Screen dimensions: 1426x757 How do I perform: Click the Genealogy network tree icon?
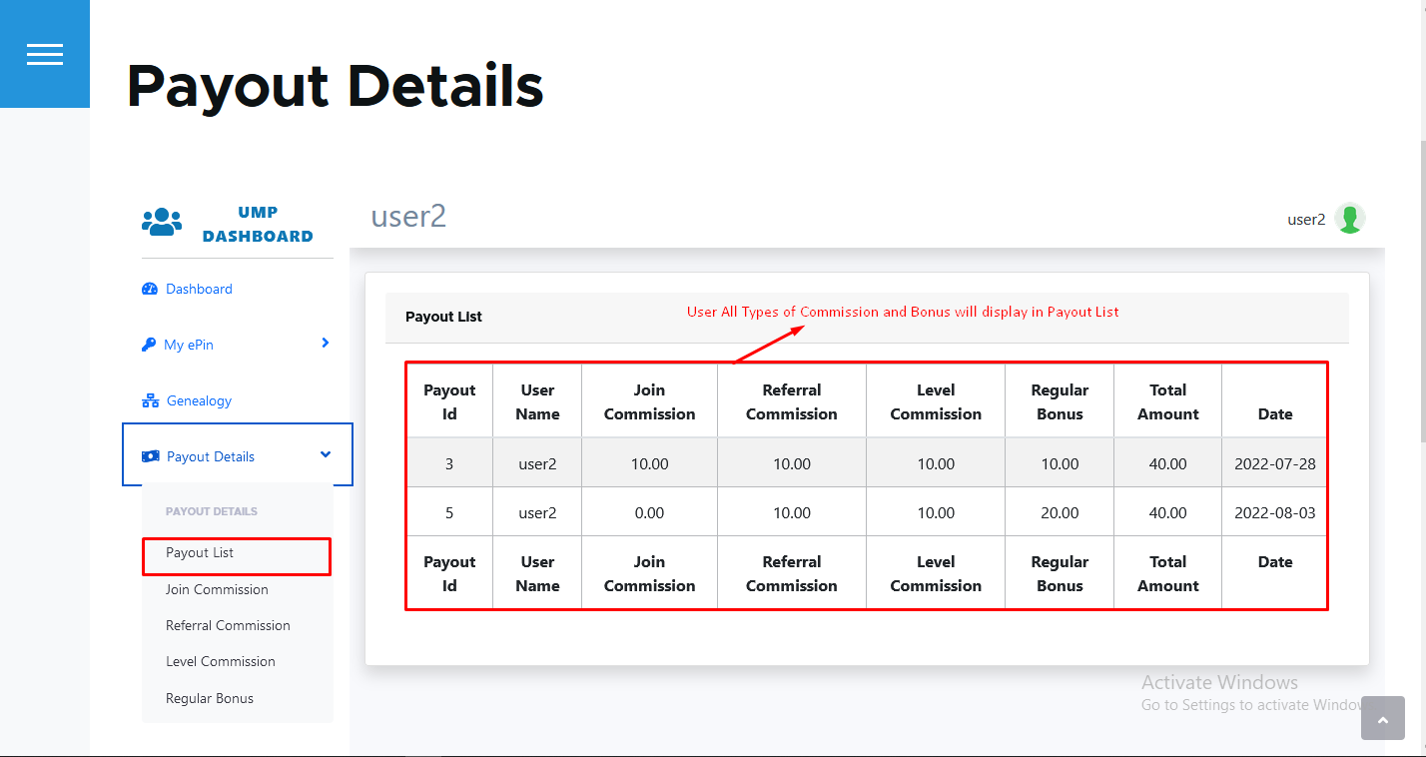(x=151, y=400)
